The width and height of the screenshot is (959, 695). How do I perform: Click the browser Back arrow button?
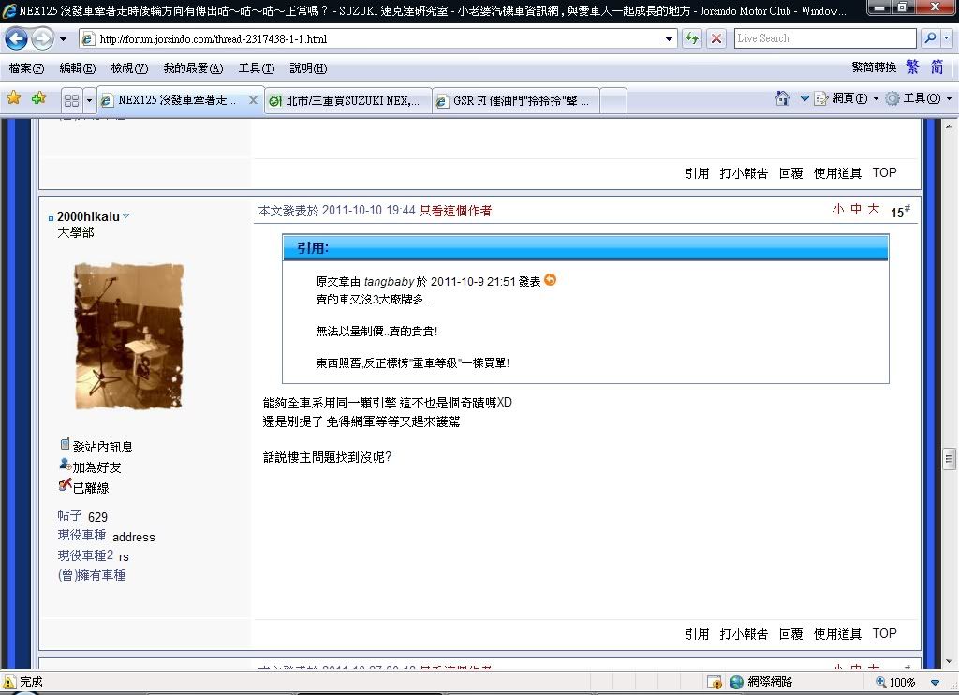click(x=17, y=39)
